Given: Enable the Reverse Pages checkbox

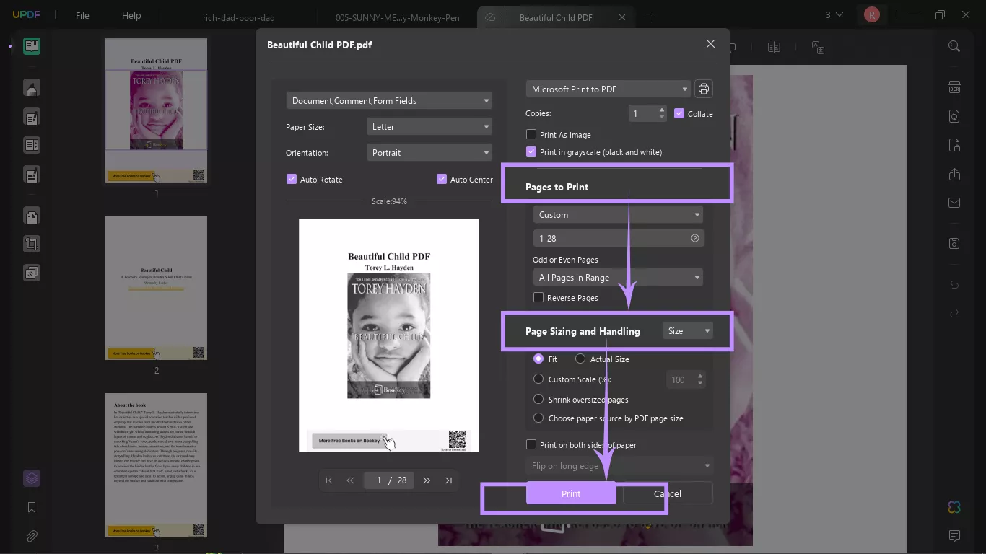Looking at the screenshot, I should (x=538, y=297).
